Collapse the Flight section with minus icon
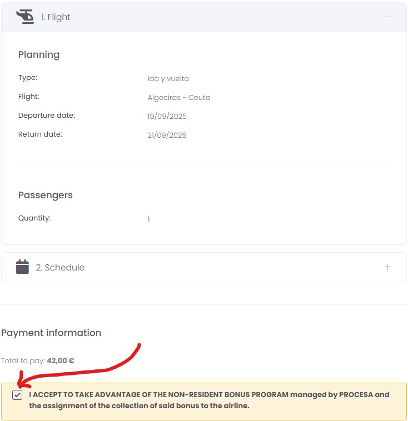Image resolution: width=408 pixels, height=421 pixels. (387, 17)
